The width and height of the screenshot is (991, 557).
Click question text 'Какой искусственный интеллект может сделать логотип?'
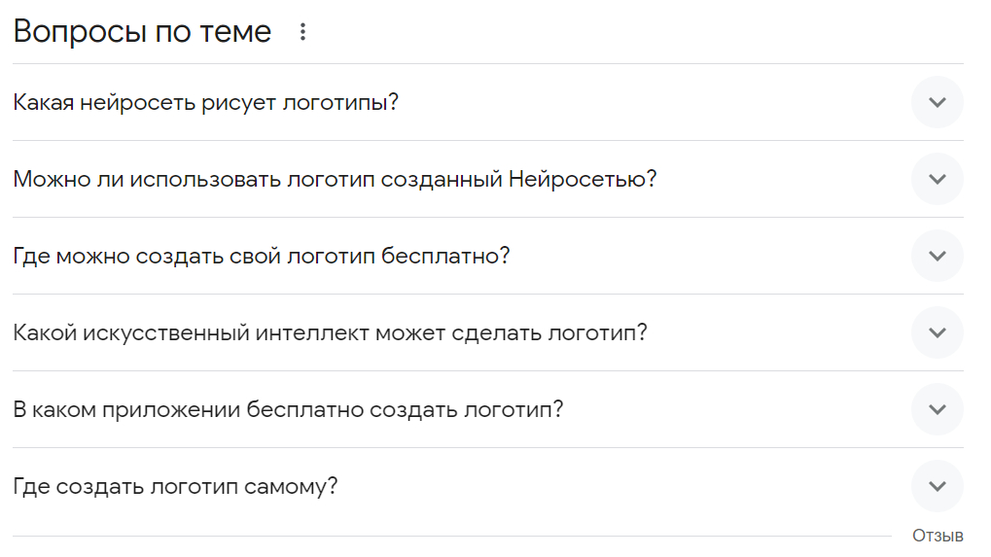click(x=330, y=332)
